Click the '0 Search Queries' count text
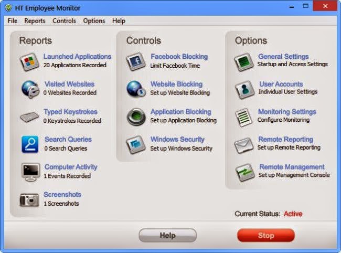 click(x=66, y=149)
